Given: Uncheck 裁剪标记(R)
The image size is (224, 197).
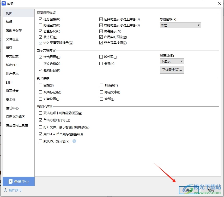Looking at the screenshot, I should [x=41, y=71].
